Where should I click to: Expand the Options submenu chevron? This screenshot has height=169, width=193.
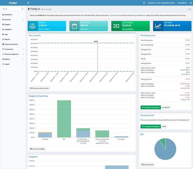23,59
